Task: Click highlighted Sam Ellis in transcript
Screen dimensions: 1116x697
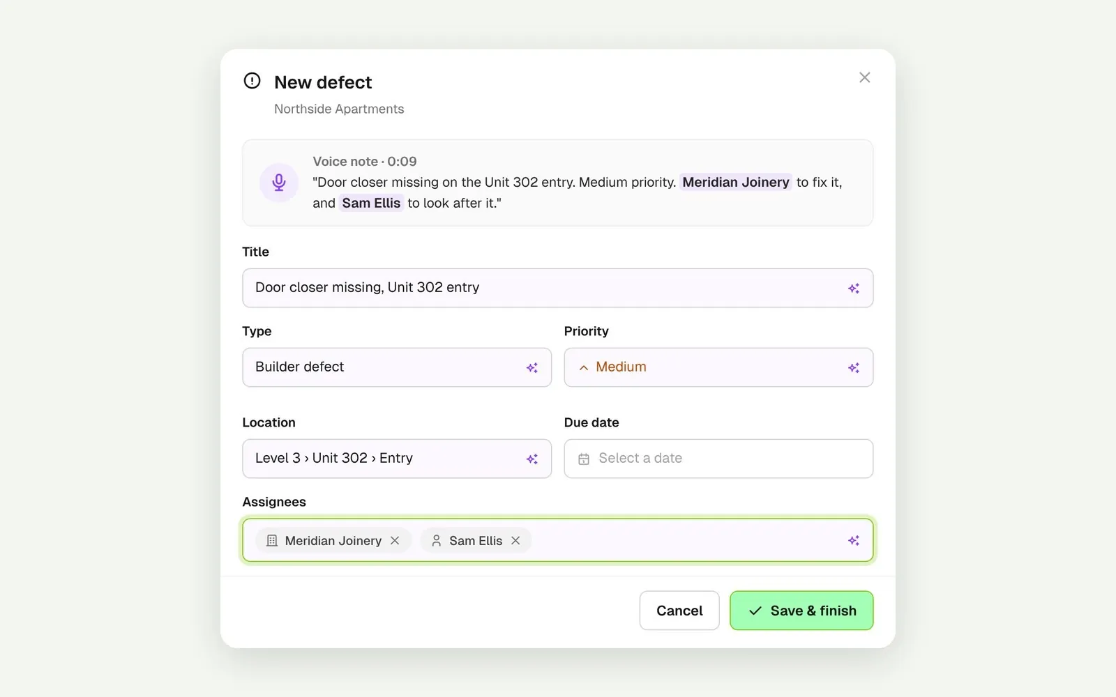Action: tap(371, 203)
